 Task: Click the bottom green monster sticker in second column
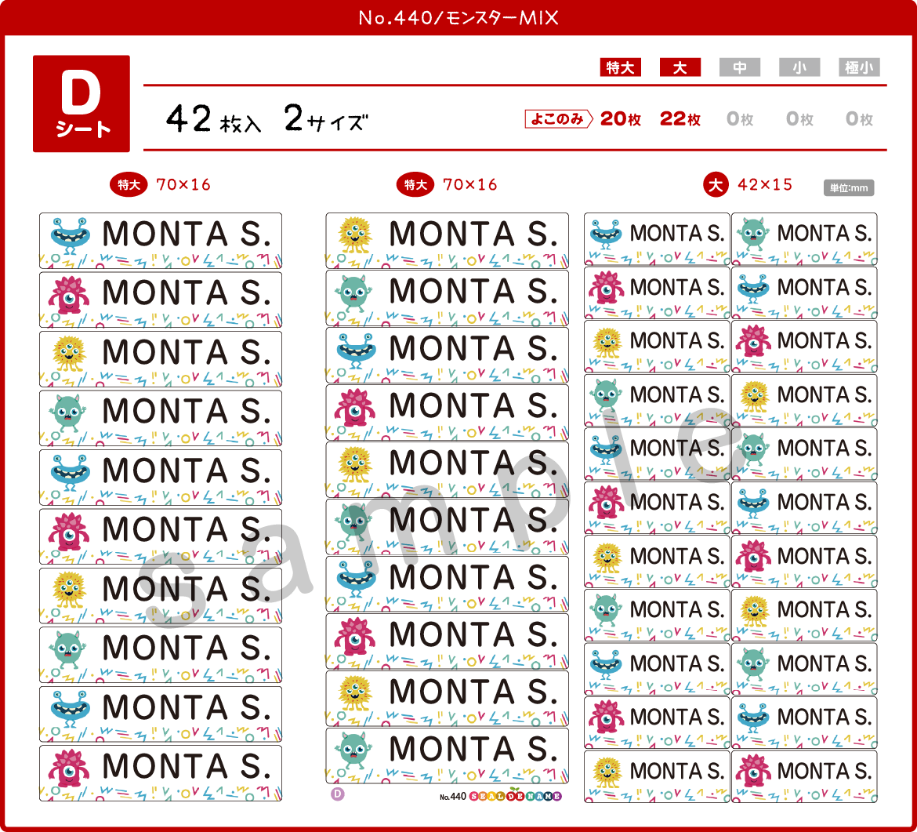coord(447,756)
